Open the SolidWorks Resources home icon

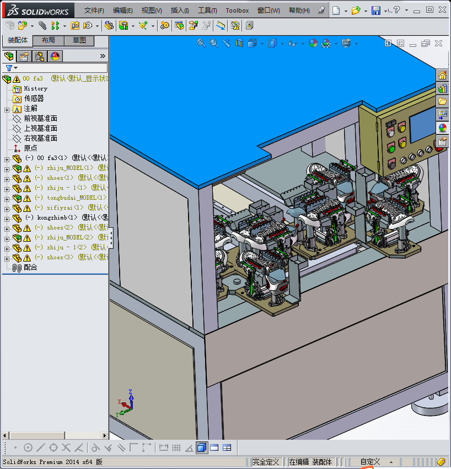click(x=443, y=76)
